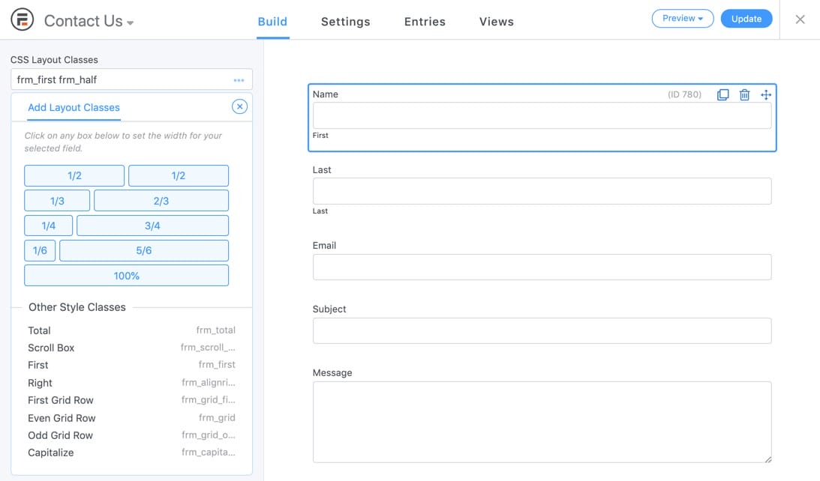Close the form builder with X icon

[800, 19]
